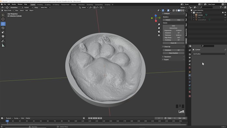
Task: Open the Object Constraints properties tab icon
Action: (x=190, y=85)
